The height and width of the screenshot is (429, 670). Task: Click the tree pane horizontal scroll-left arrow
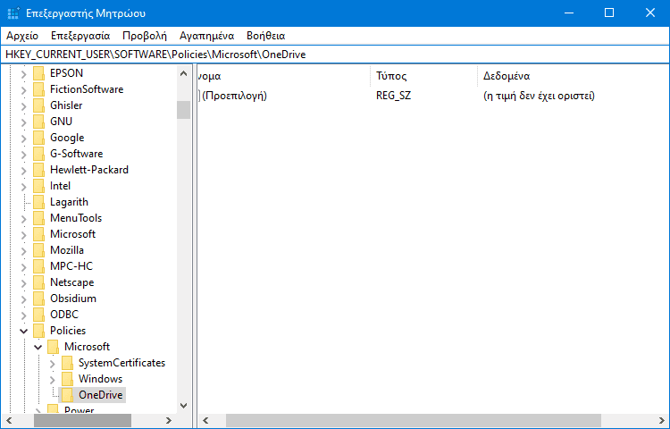click(9, 421)
